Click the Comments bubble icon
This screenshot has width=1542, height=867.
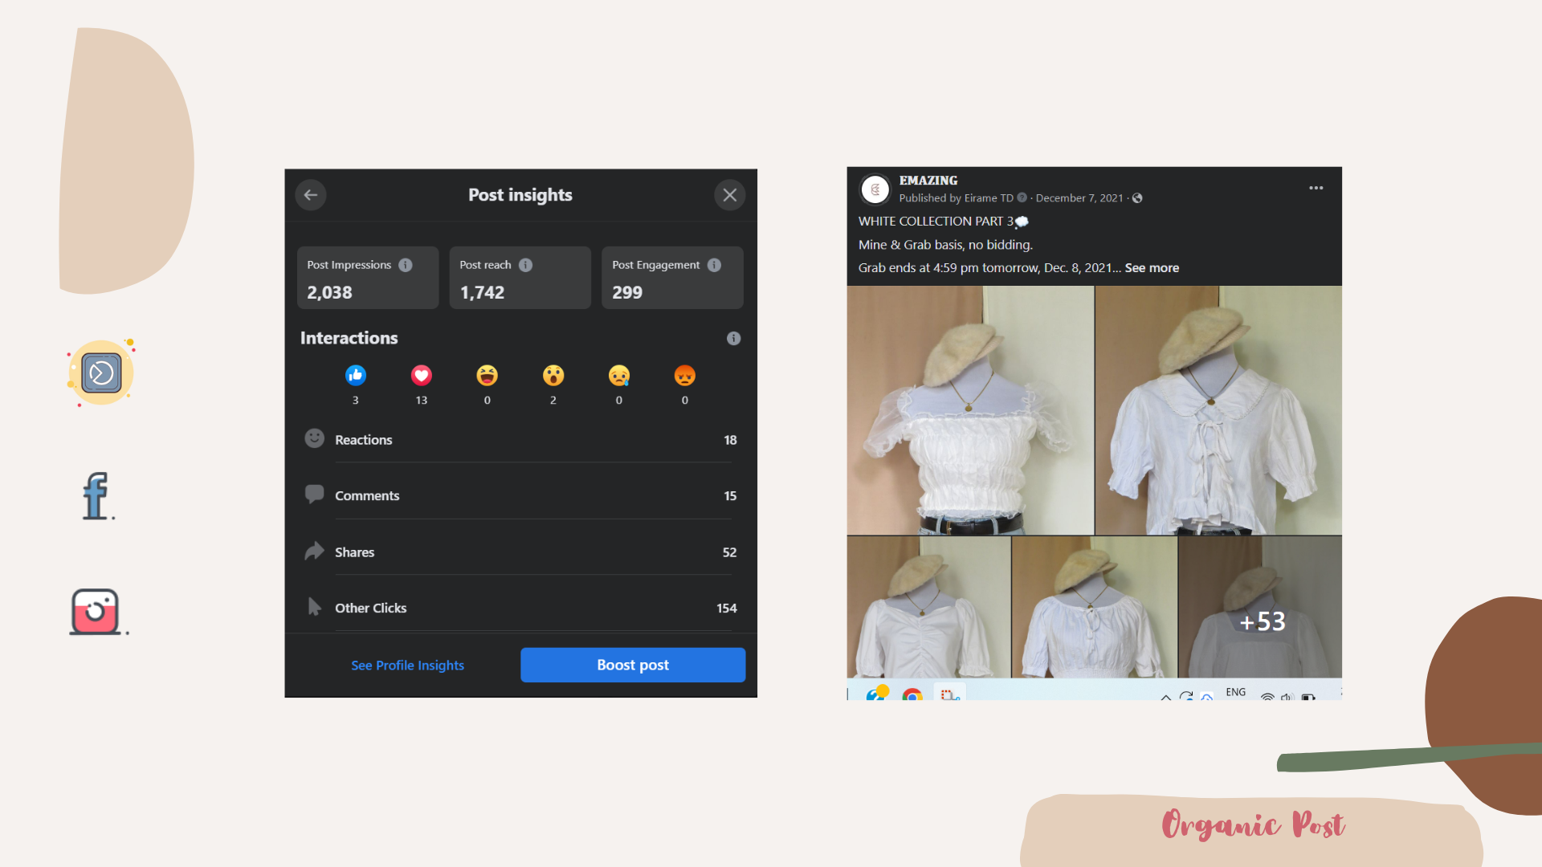coord(314,495)
